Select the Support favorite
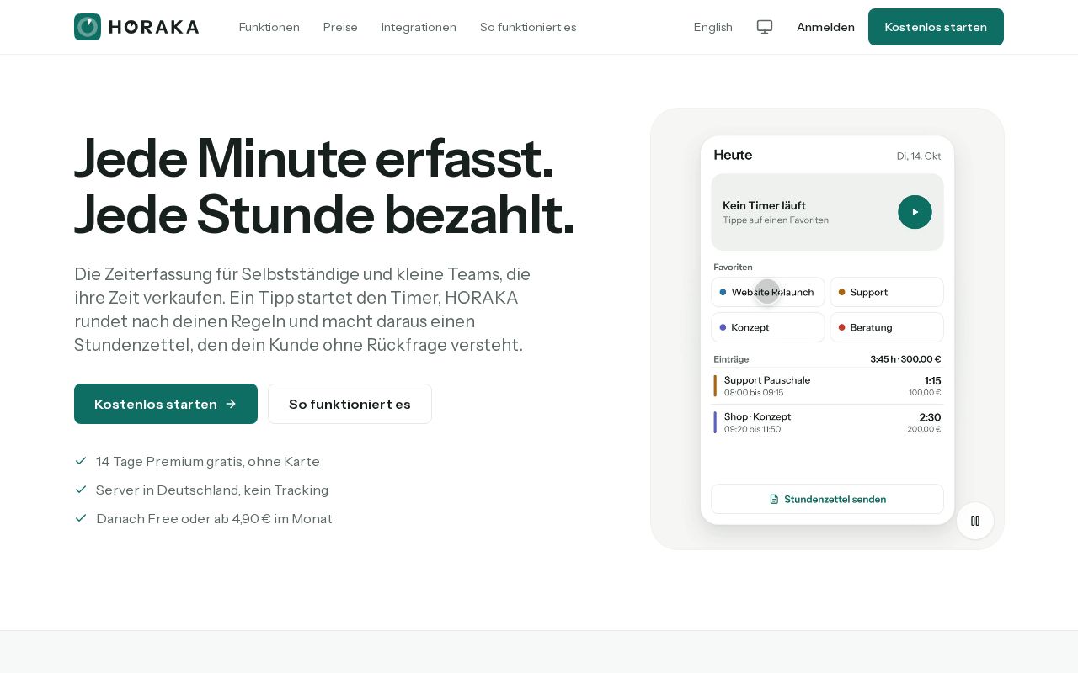1078x673 pixels. [x=887, y=292]
